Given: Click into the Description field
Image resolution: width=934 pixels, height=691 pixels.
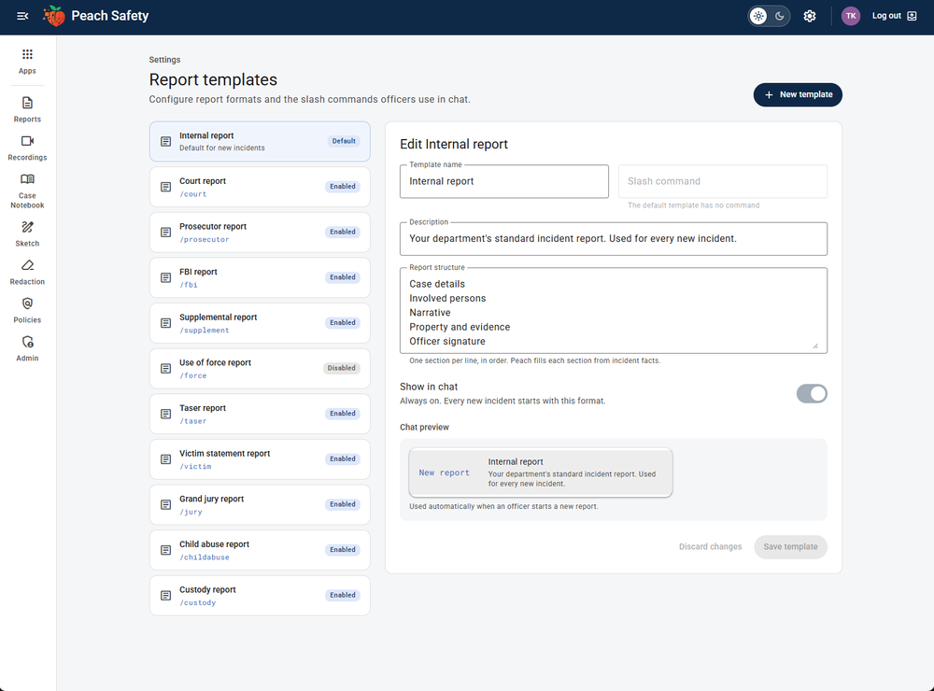Looking at the screenshot, I should point(614,239).
